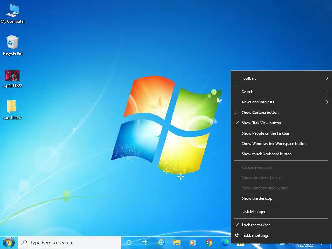Select the My Computer desktop icon
Viewport: 332px width, 249px height.
click(x=13, y=14)
